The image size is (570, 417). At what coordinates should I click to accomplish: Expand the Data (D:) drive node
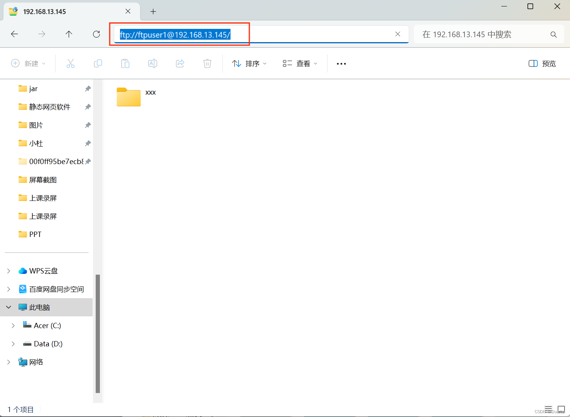(x=13, y=344)
